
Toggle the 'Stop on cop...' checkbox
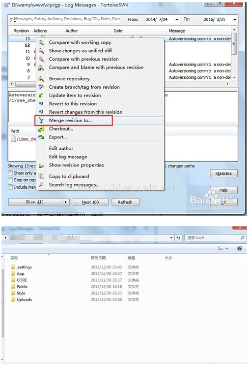(x=10, y=180)
